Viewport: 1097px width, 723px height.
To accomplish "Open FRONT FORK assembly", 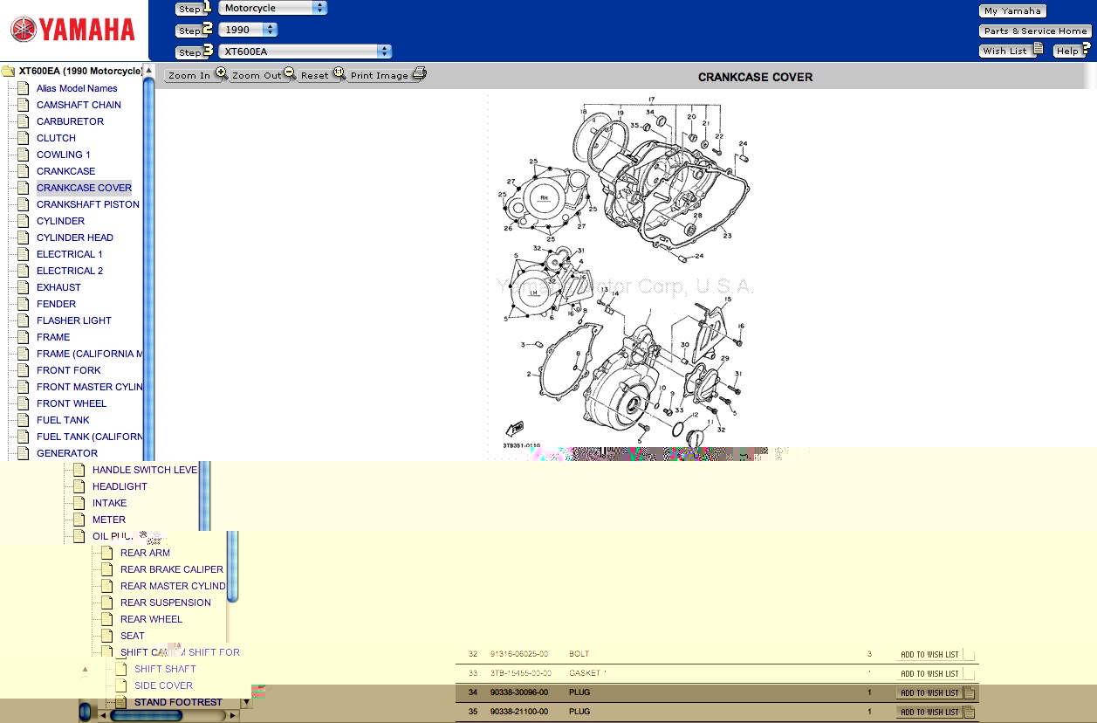I will tap(69, 370).
